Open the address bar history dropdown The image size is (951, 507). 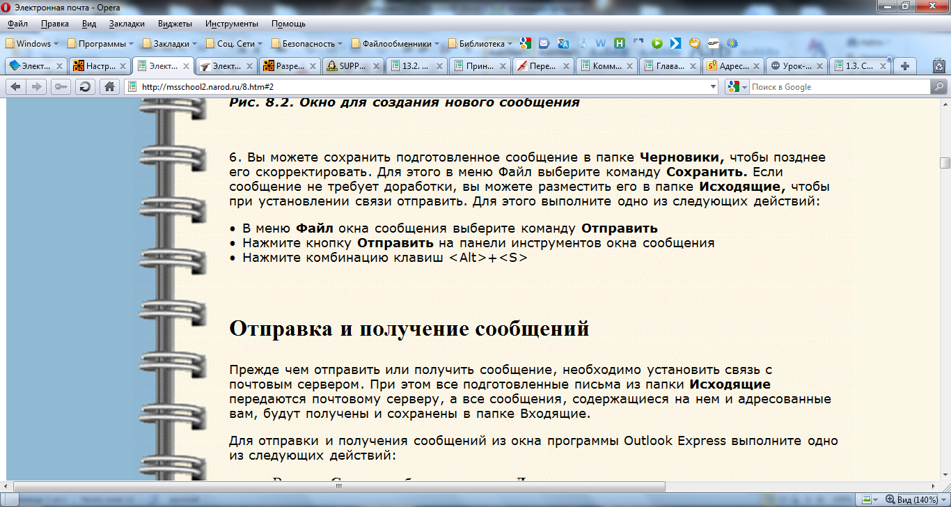pyautogui.click(x=712, y=87)
